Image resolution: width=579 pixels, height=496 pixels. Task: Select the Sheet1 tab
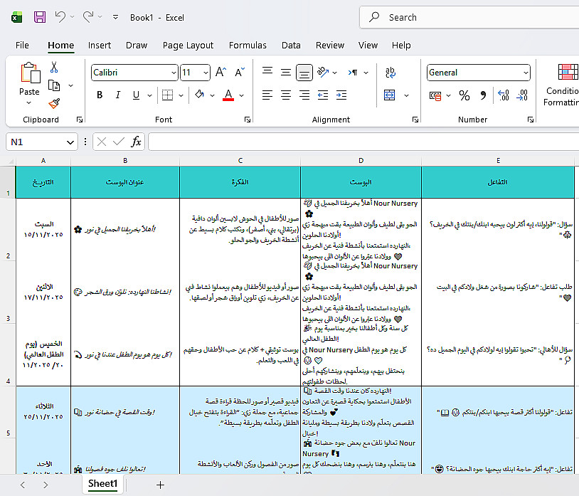point(102,484)
